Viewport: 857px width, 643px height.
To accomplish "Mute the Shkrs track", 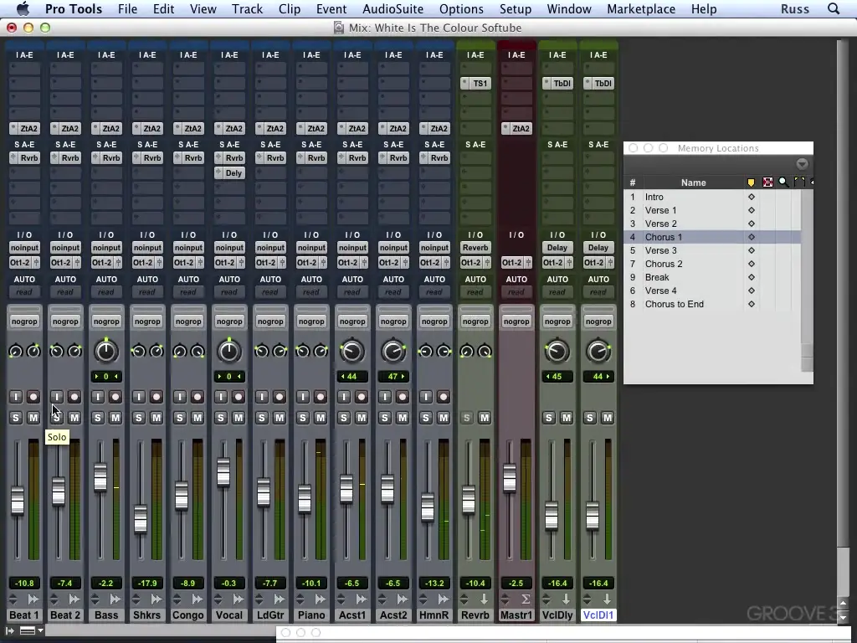I will 157,418.
